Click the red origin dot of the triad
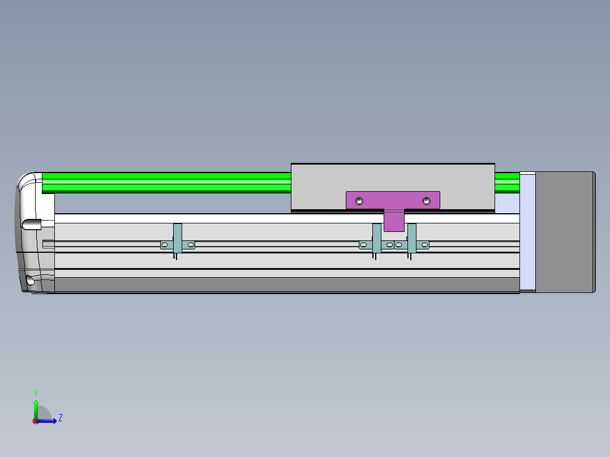This screenshot has width=610, height=457. point(36,421)
